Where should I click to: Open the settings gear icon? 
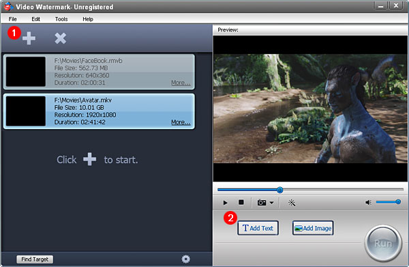pos(185,259)
